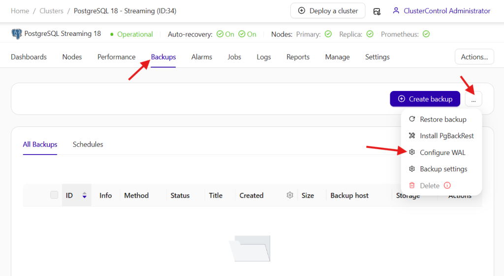Click the Configure WAL gear icon
The height and width of the screenshot is (276, 504).
[x=412, y=152]
